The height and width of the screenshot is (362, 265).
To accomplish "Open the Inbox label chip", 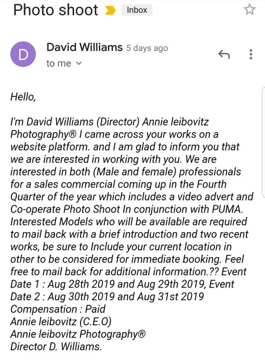I will pyautogui.click(x=137, y=10).
